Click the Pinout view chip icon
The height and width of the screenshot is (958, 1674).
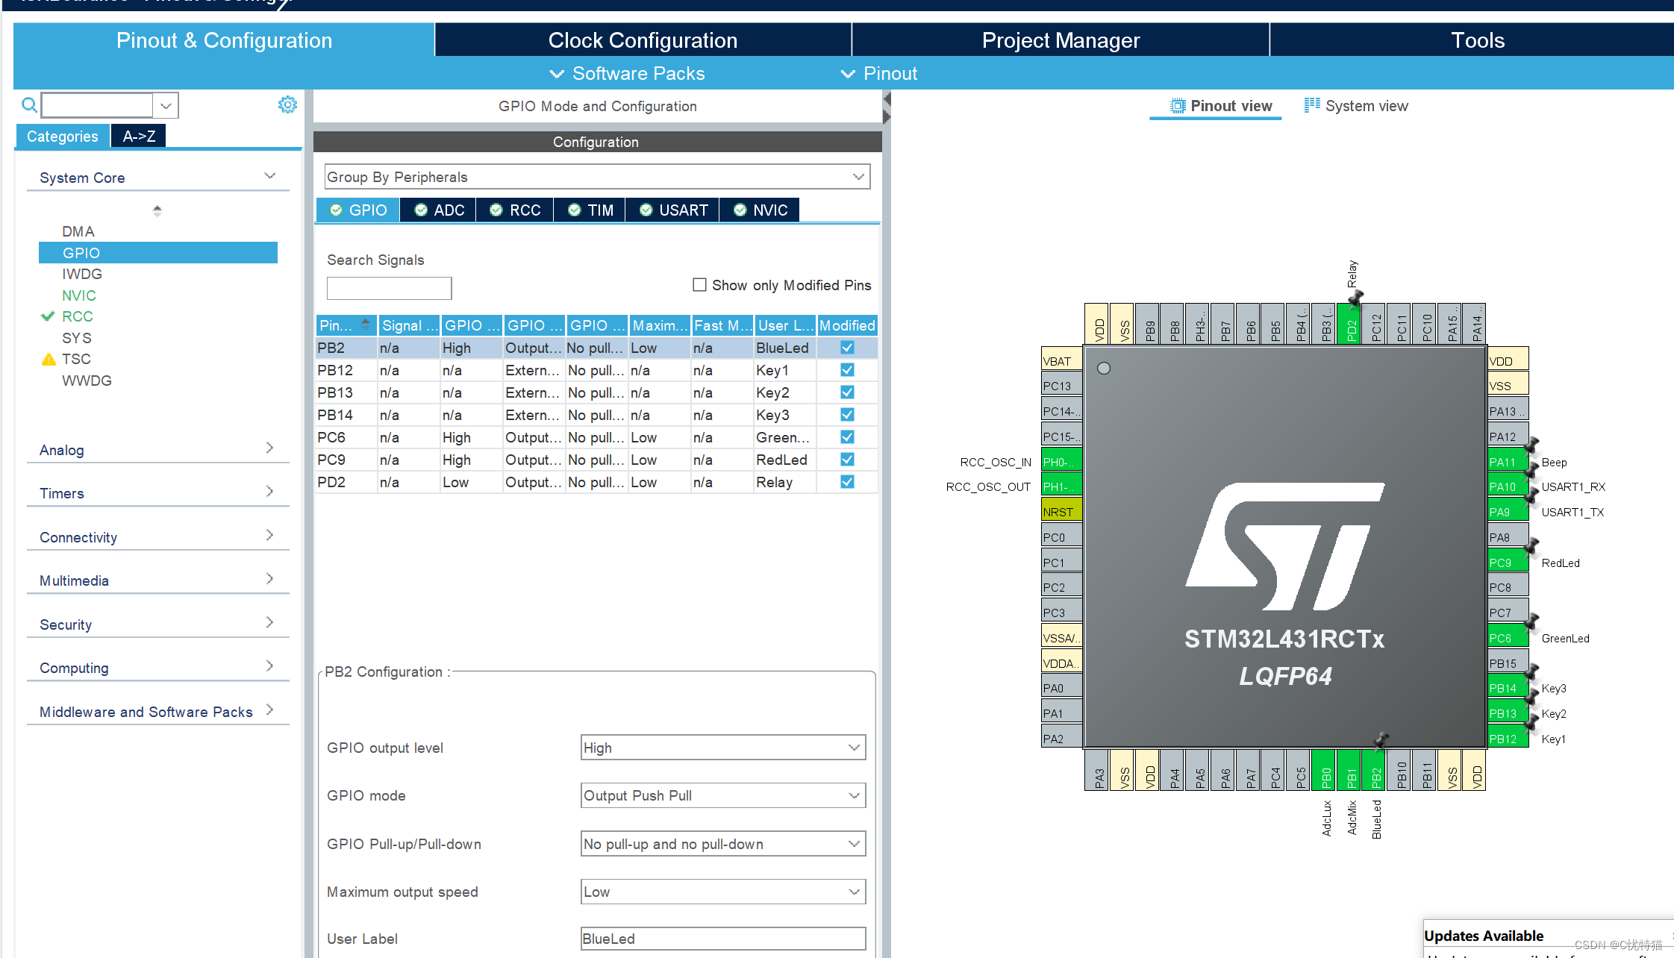pos(1177,106)
